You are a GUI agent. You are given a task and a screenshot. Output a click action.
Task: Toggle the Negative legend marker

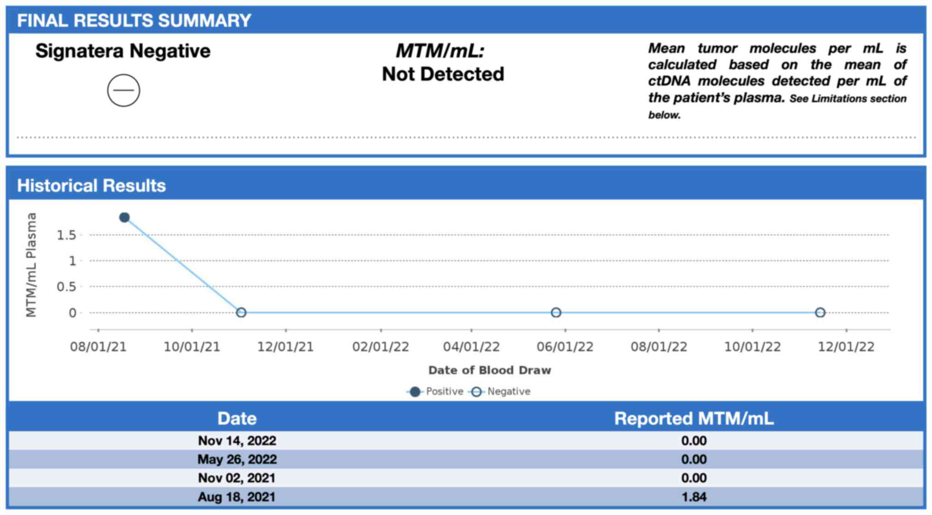tap(477, 392)
